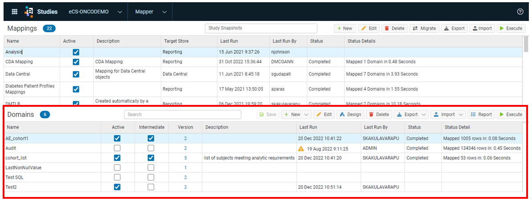Expand the eCS-ONCODEMO study dropdown
The width and height of the screenshot is (532, 201).
click(x=120, y=12)
